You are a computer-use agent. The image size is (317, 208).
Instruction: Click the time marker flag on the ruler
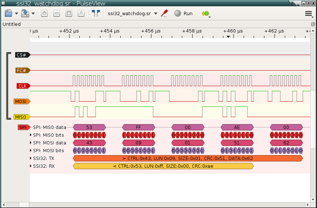pyautogui.click(x=228, y=37)
